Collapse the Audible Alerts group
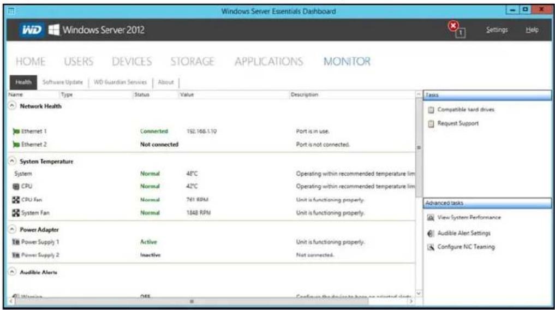The height and width of the screenshot is (310, 555). tap(12, 272)
